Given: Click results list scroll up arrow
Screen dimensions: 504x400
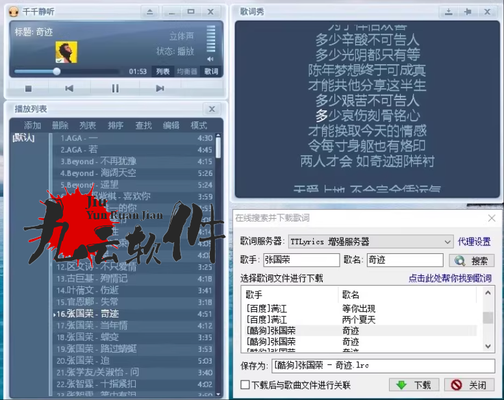Looking at the screenshot, I should pyautogui.click(x=488, y=293).
